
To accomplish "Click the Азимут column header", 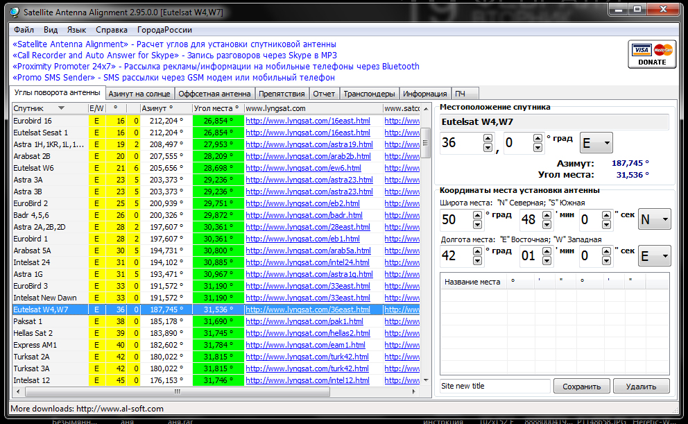I will (166, 108).
